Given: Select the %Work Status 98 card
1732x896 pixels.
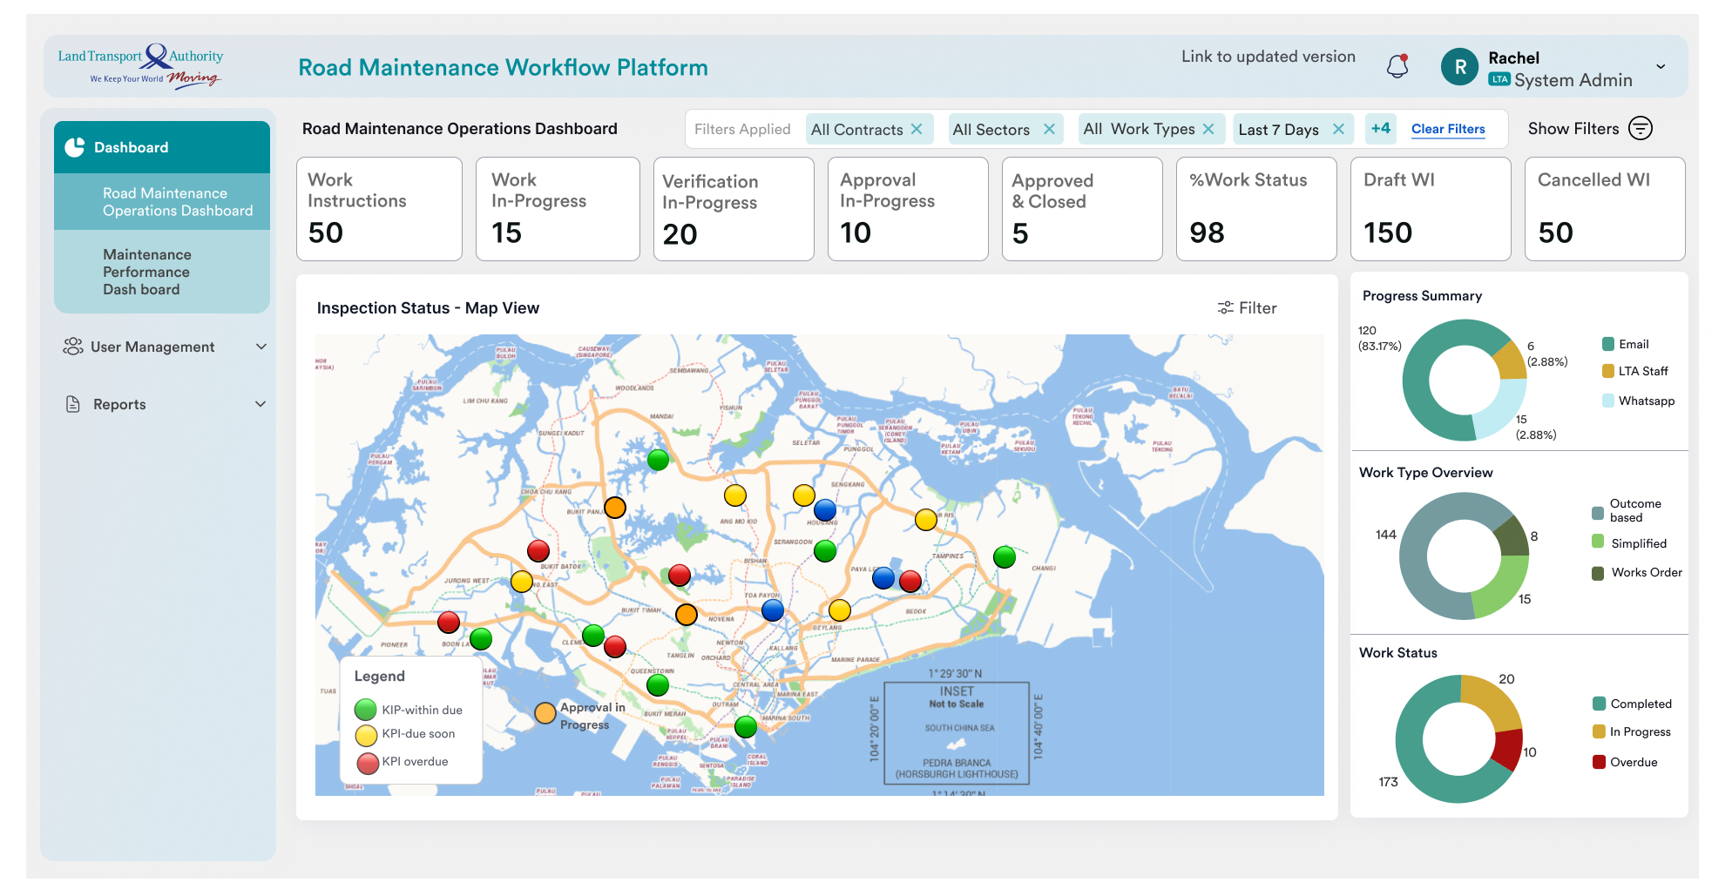Looking at the screenshot, I should point(1256,209).
